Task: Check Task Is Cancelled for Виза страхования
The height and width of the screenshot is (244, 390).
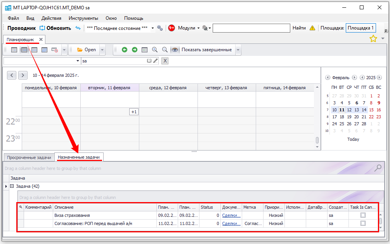Action: point(363,215)
